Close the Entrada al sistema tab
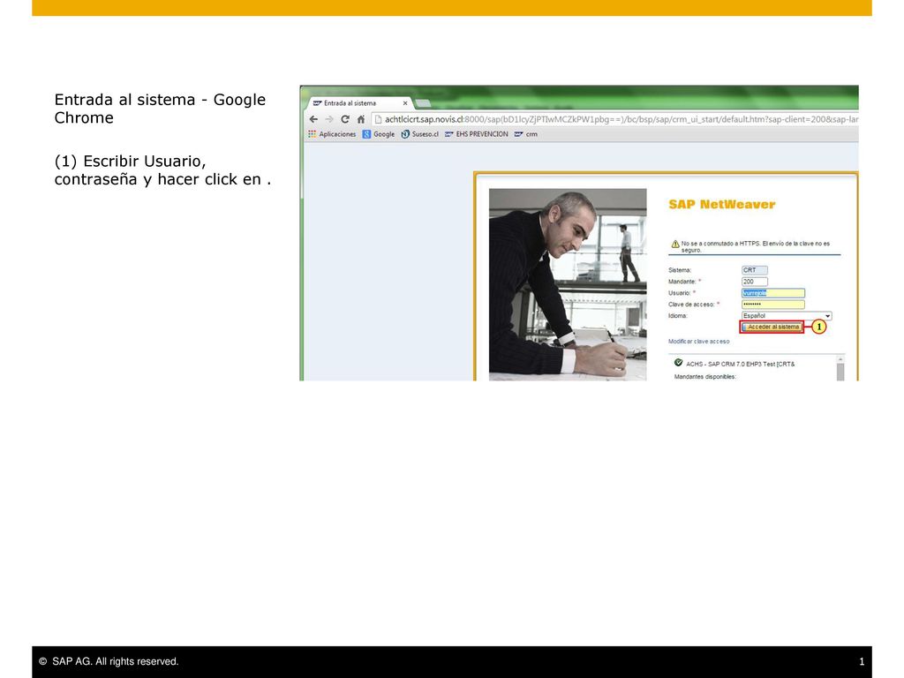This screenshot has height=678, width=904. click(405, 103)
